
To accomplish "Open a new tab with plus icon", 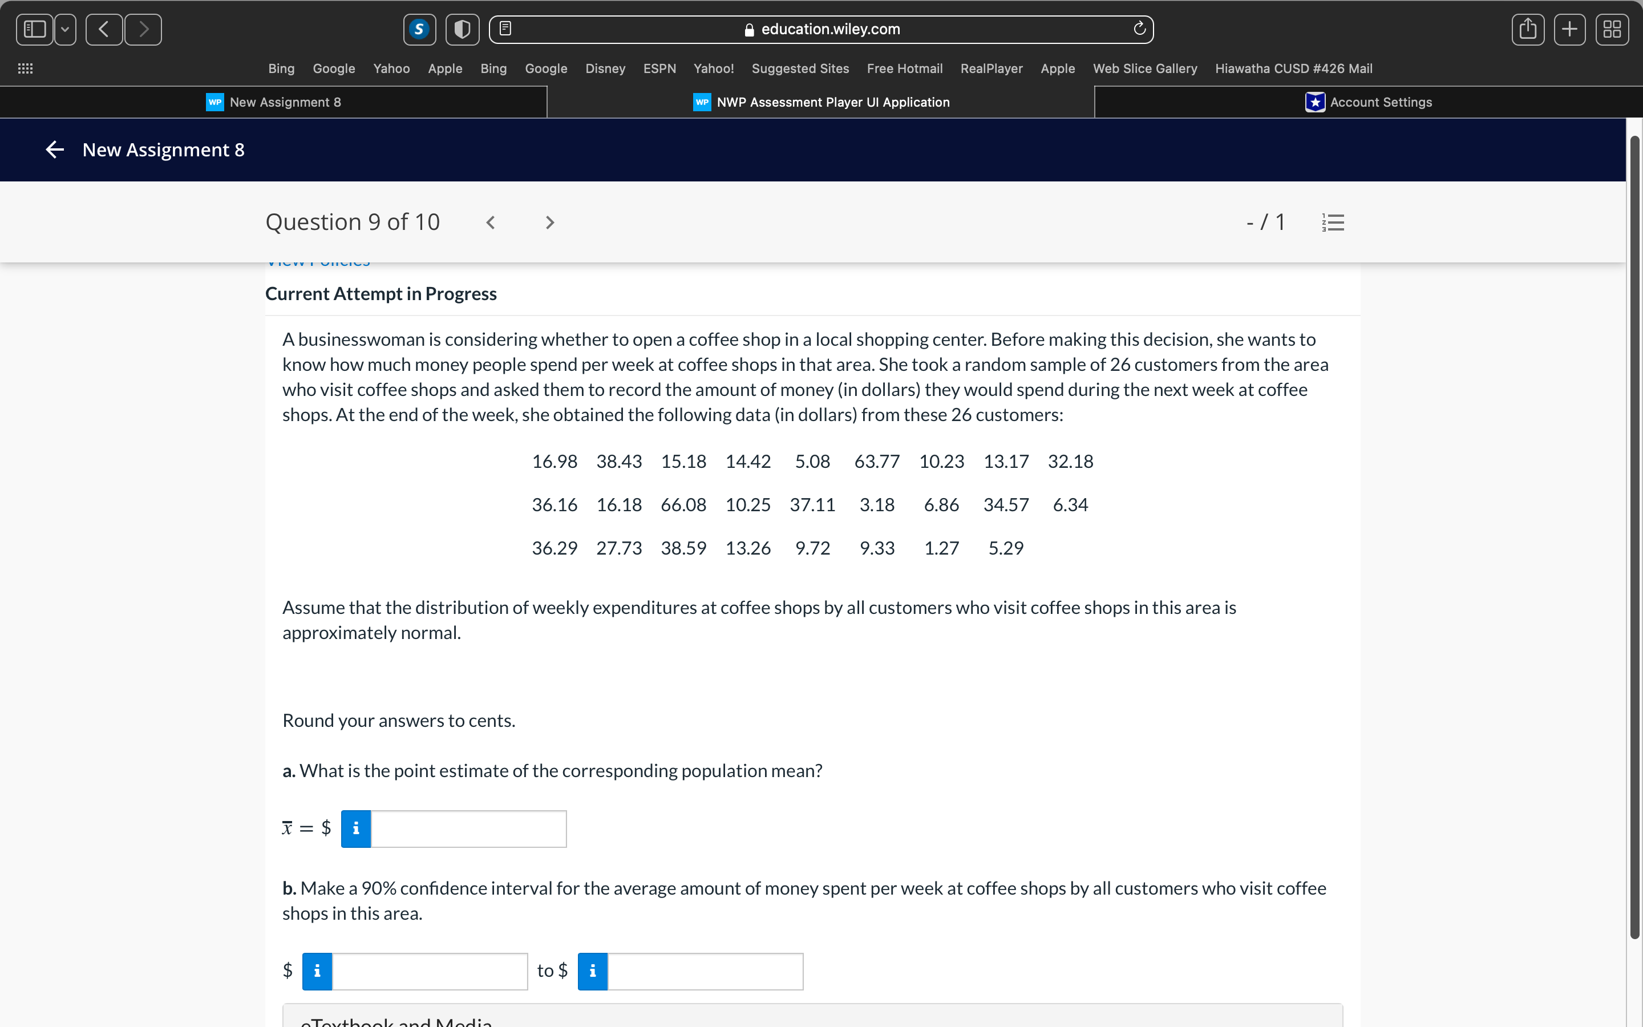I will 1569,29.
